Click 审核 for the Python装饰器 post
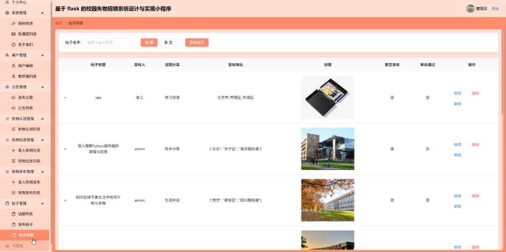Image resolution: width=506 pixels, height=252 pixels. pos(457,155)
